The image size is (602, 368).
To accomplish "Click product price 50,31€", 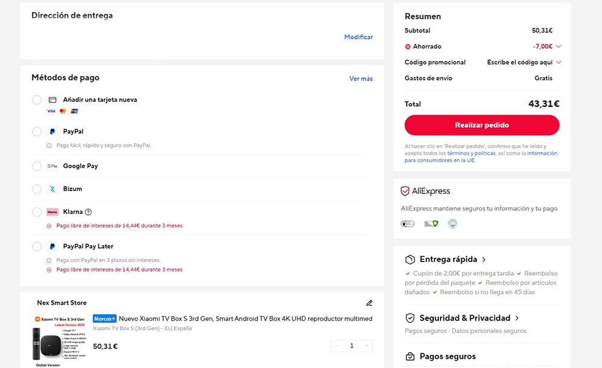I will click(105, 346).
